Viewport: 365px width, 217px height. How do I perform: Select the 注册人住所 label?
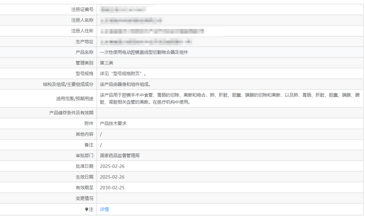click(x=82, y=31)
